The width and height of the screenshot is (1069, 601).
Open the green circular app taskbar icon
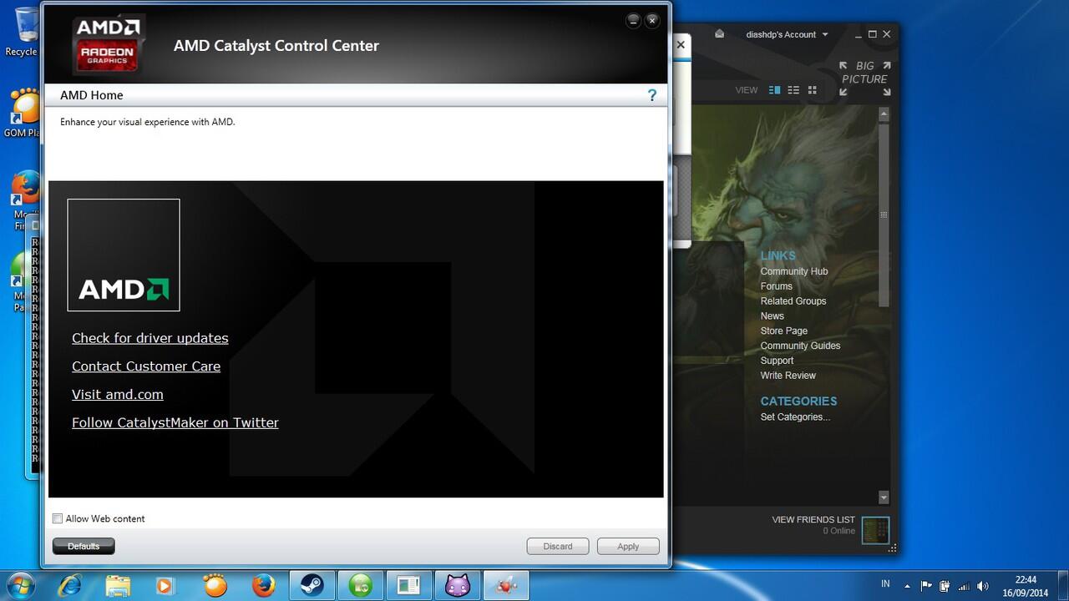pos(361,585)
